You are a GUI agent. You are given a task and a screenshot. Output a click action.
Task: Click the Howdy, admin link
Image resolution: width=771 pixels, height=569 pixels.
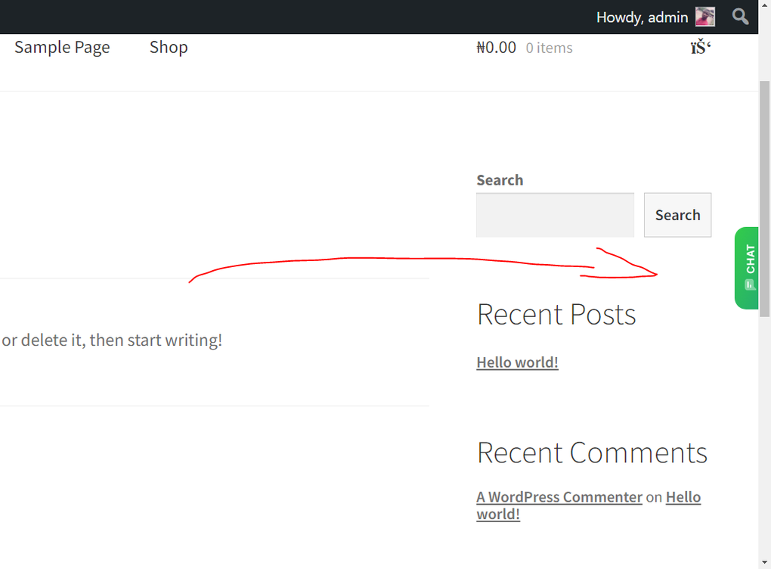tap(641, 16)
